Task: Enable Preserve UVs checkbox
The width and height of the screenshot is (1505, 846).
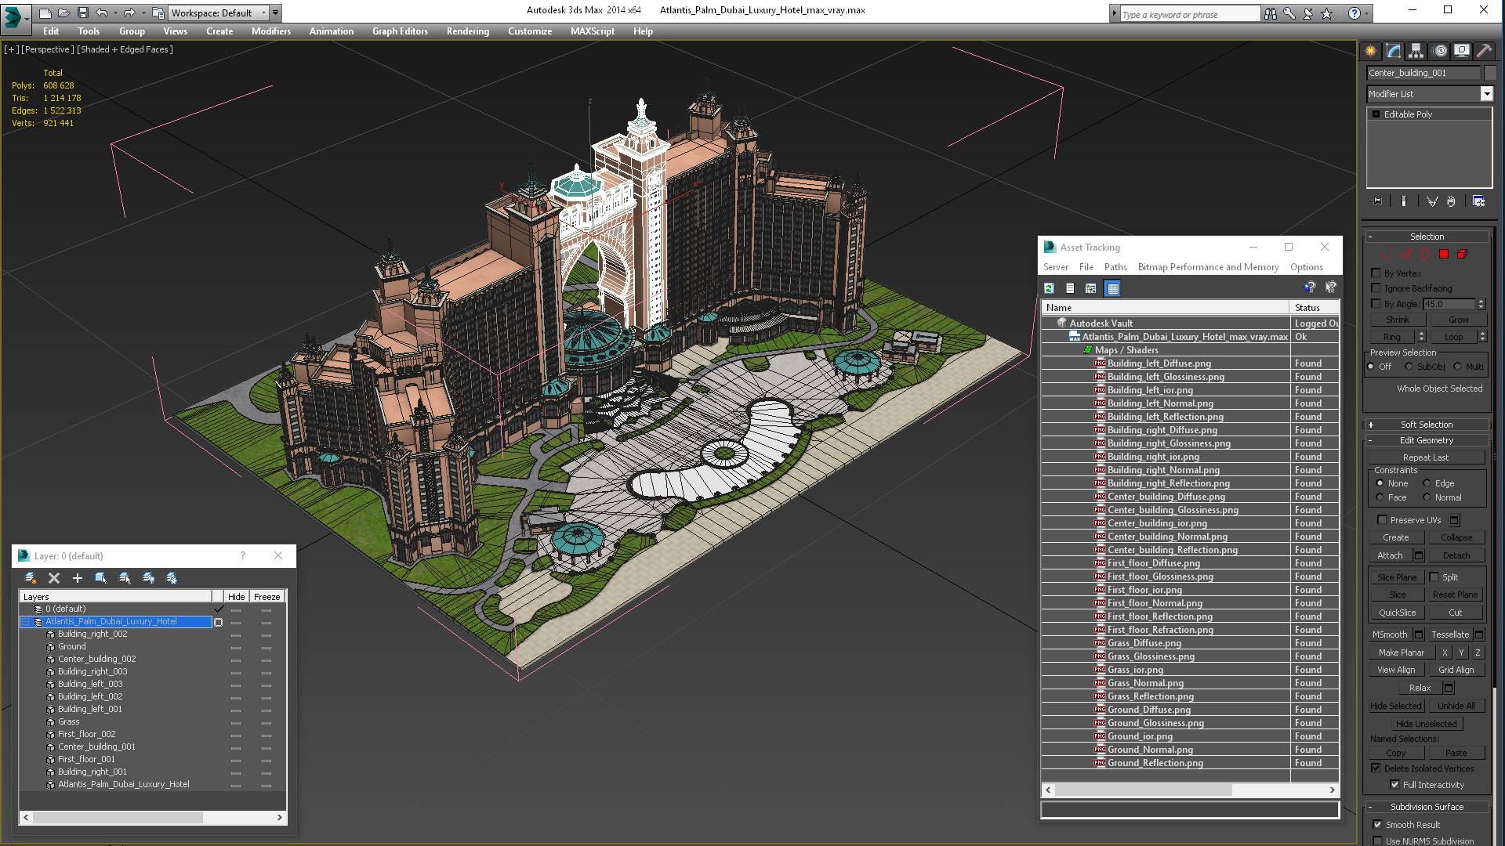Action: (x=1382, y=520)
